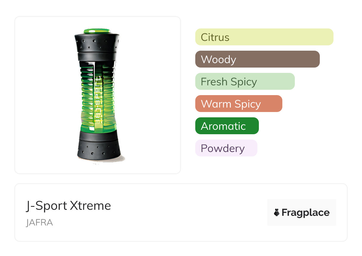Select the Woody accord bar

click(257, 59)
